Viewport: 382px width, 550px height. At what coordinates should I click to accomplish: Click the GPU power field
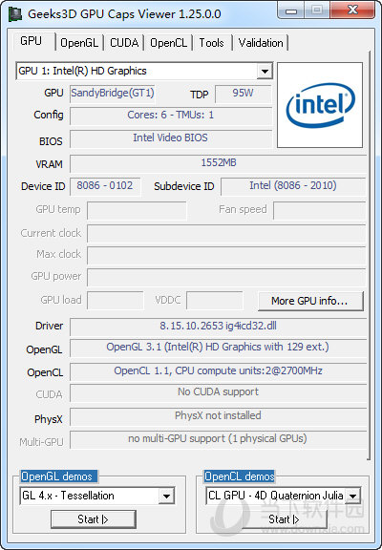point(226,277)
